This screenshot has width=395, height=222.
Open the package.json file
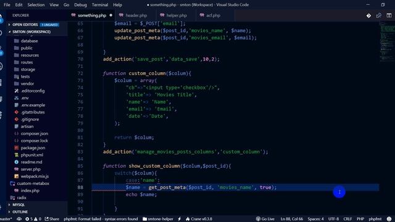(x=33, y=148)
